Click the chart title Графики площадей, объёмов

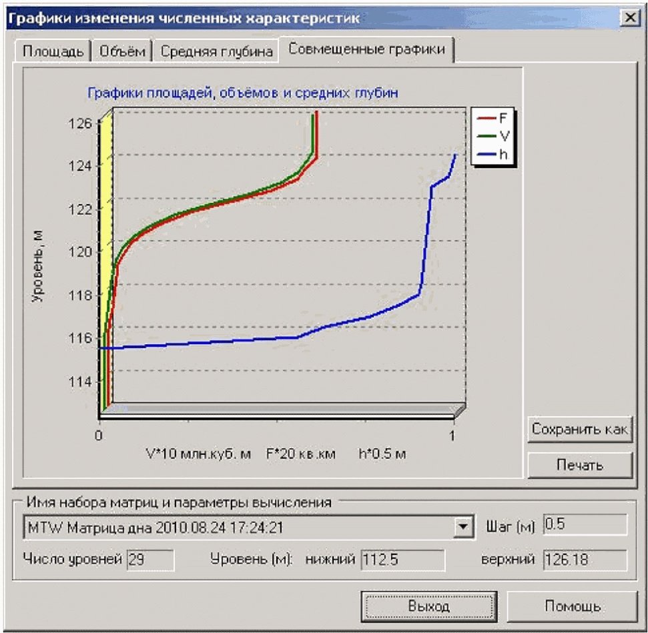coord(242,93)
